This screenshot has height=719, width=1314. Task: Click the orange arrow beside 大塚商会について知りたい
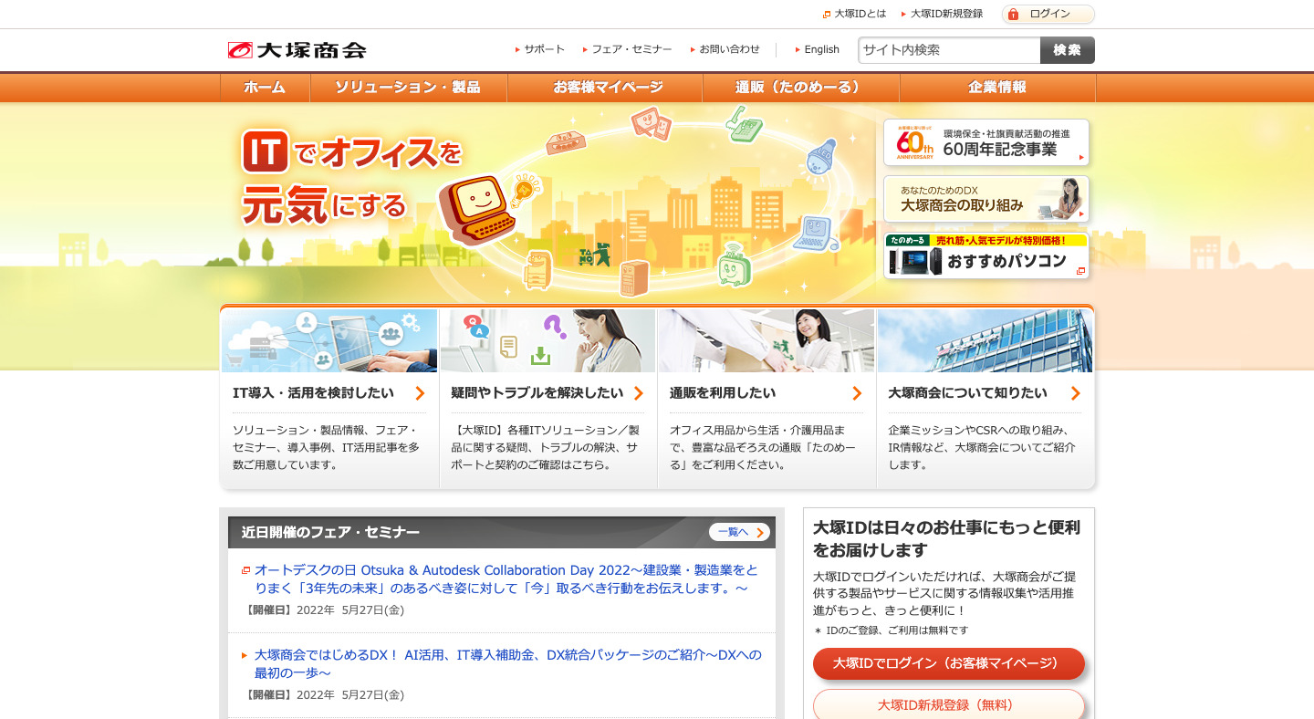click(1076, 393)
